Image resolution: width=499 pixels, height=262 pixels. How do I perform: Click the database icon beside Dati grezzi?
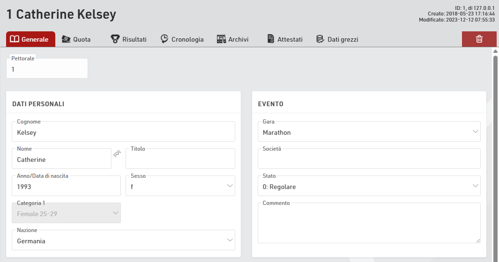320,39
